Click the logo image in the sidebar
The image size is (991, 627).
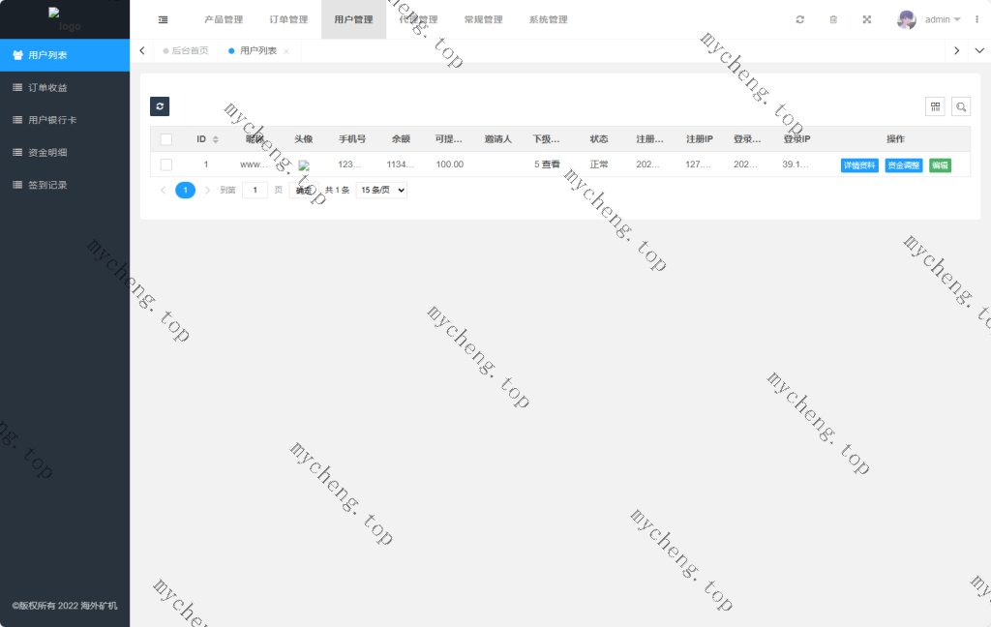tap(65, 19)
